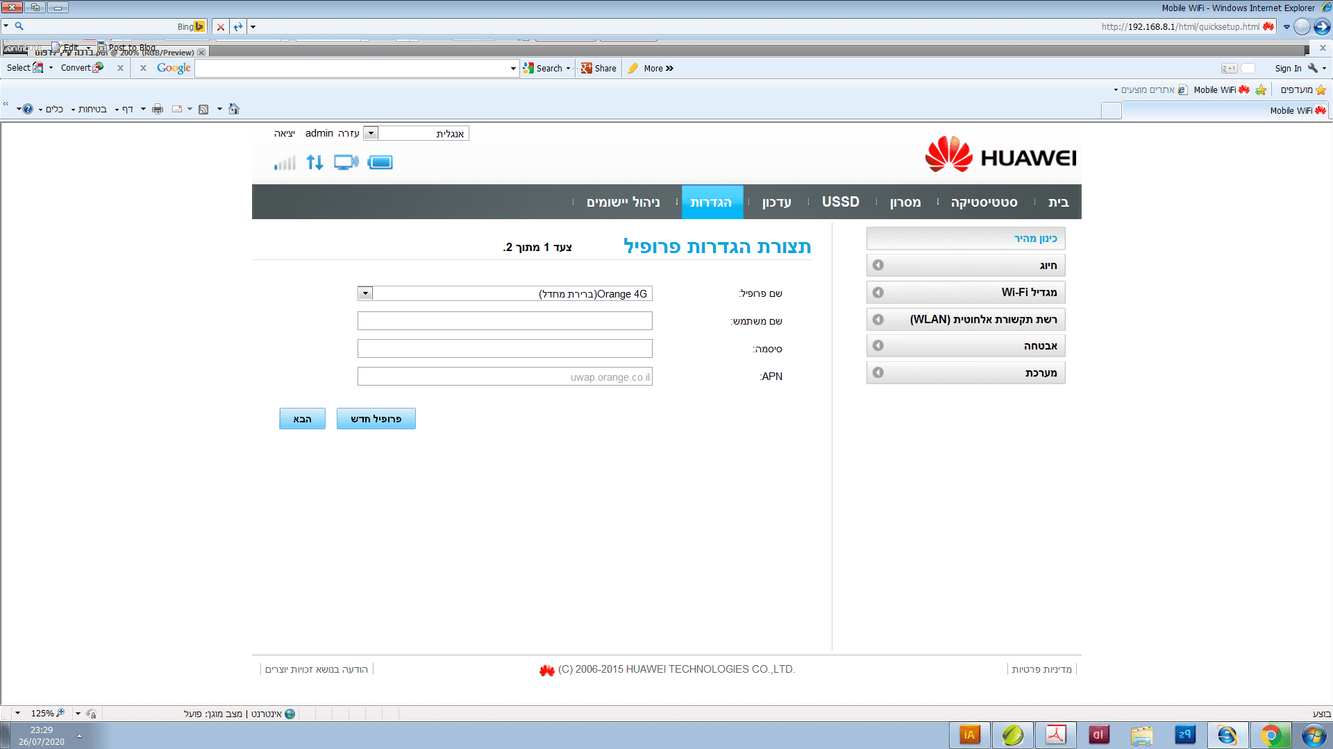Expand the Wi-Fi extender (מגדיל Wi-Fi) sidebar section
This screenshot has width=1333, height=749.
965,293
